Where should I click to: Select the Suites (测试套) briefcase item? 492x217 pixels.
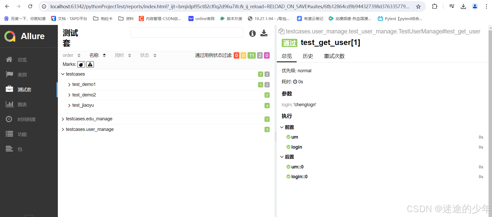(19, 89)
